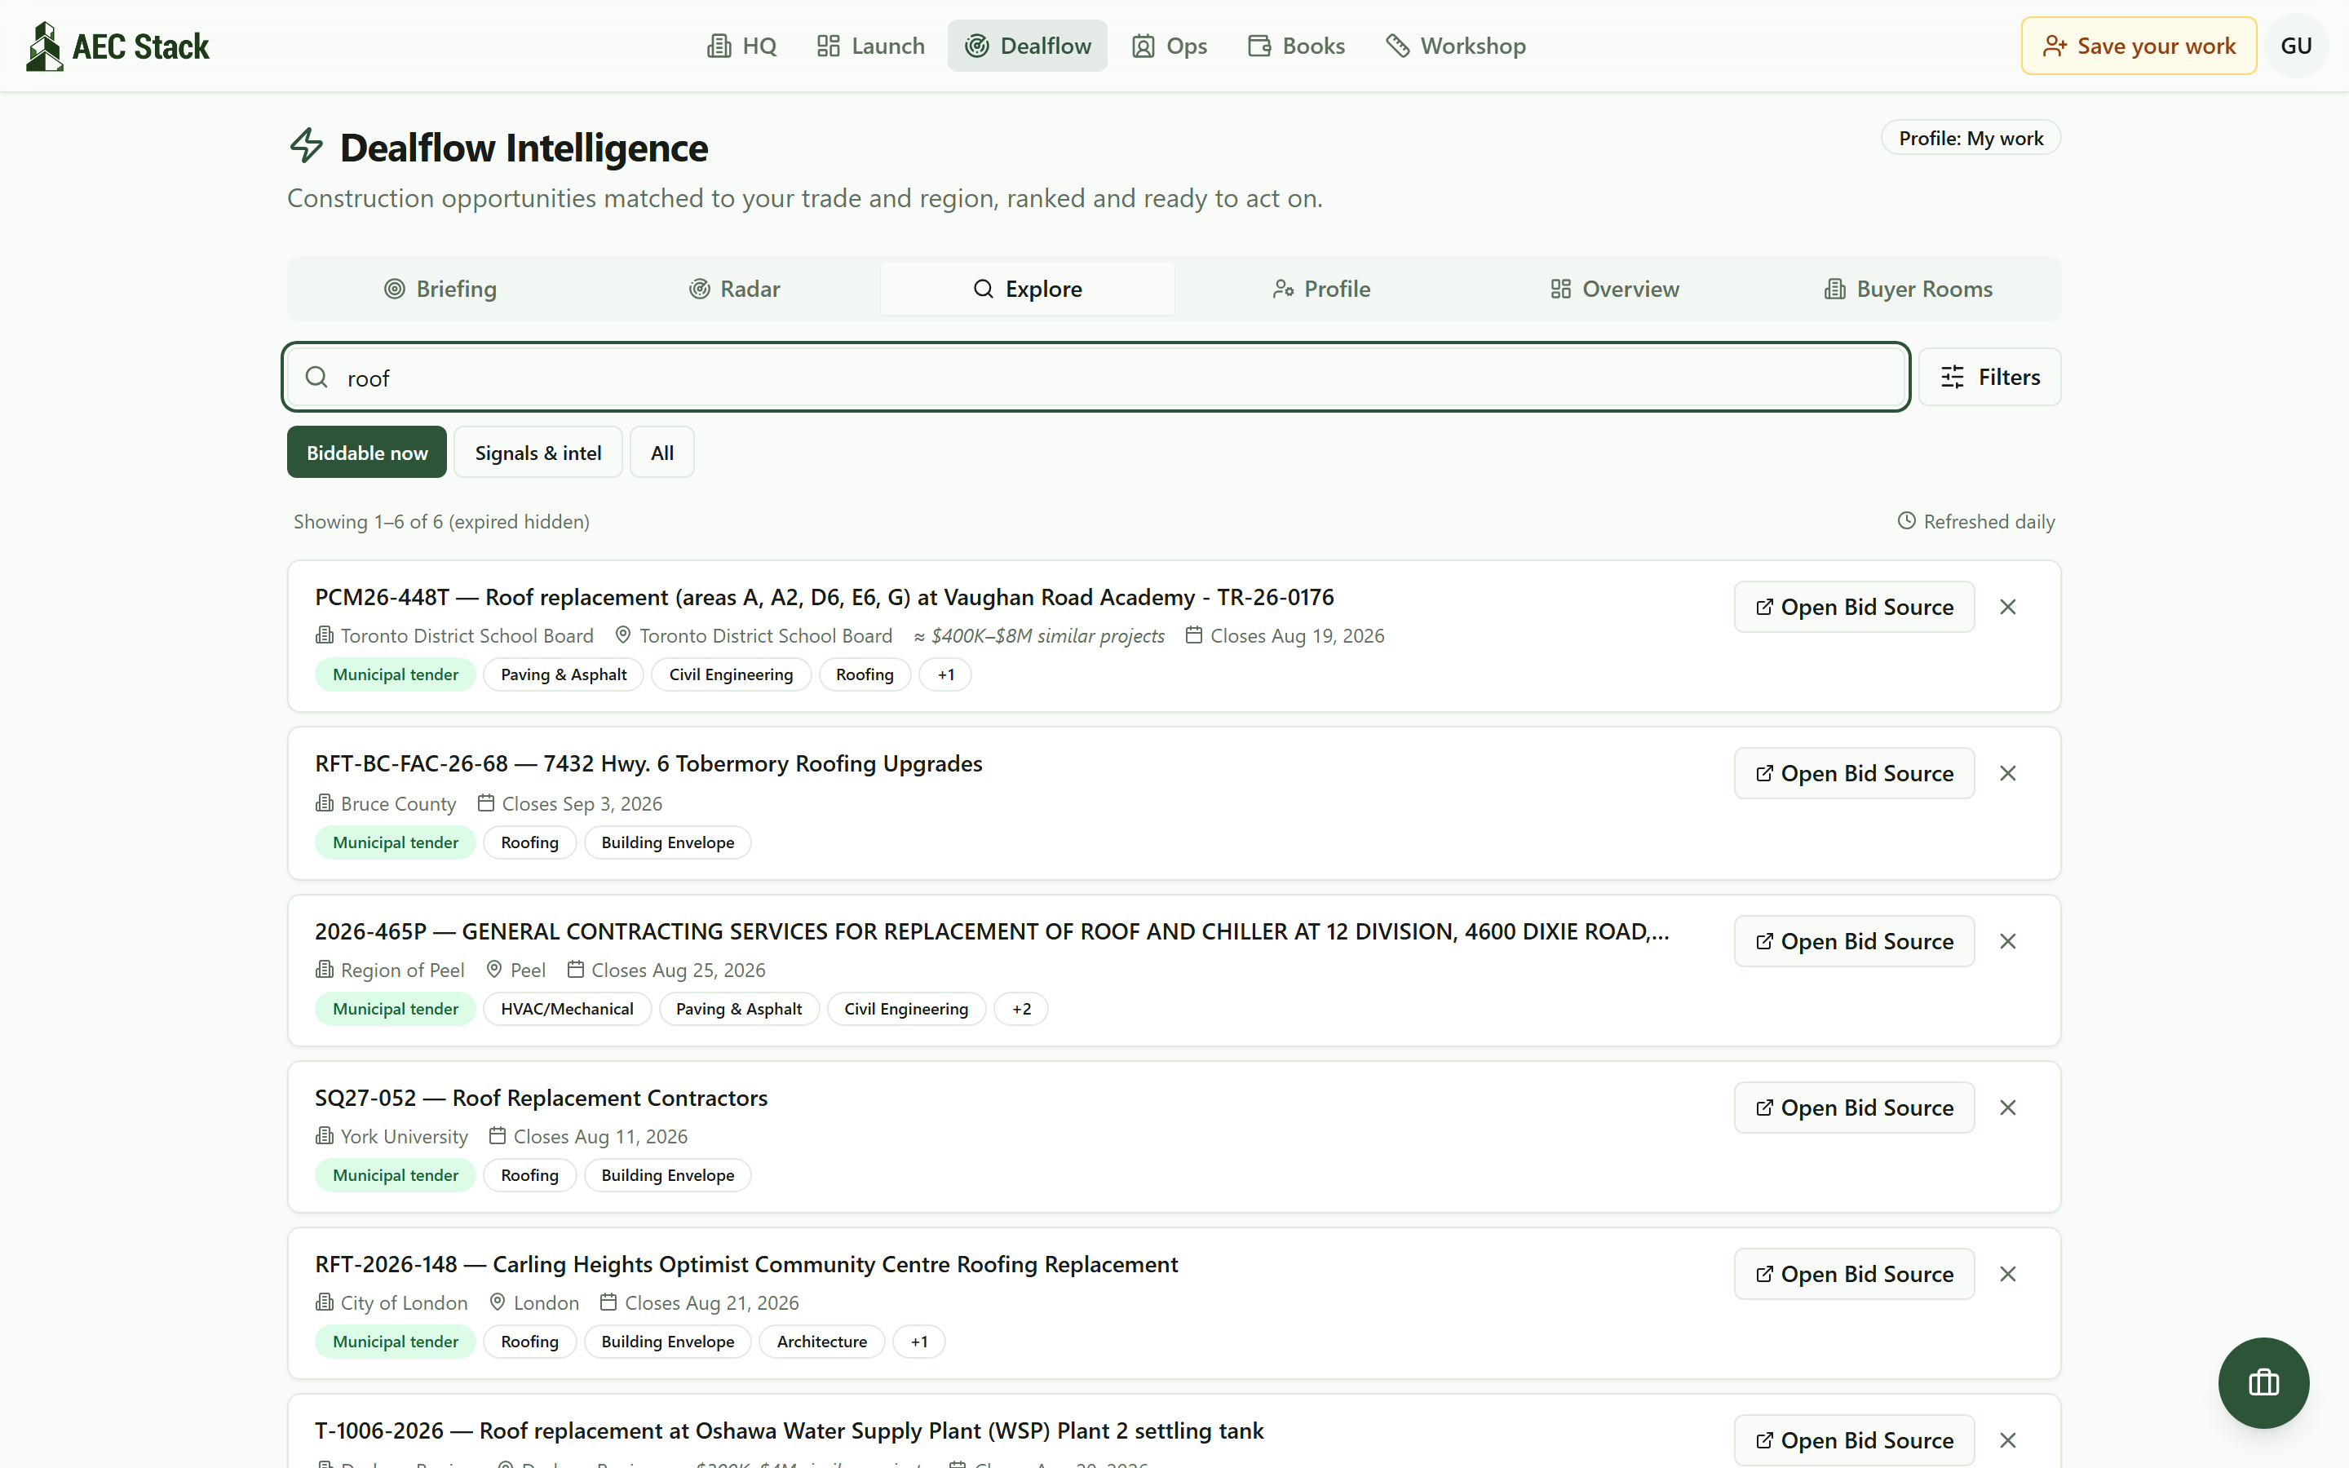Dismiss the RFT-2026-148 listing
Screen dimensions: 2349x1468
point(2008,1274)
